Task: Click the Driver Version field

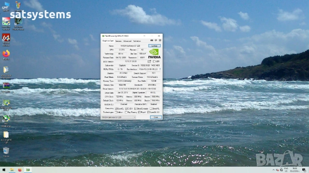Action: click(138, 88)
